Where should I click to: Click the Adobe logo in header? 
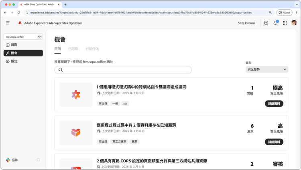click(20, 23)
